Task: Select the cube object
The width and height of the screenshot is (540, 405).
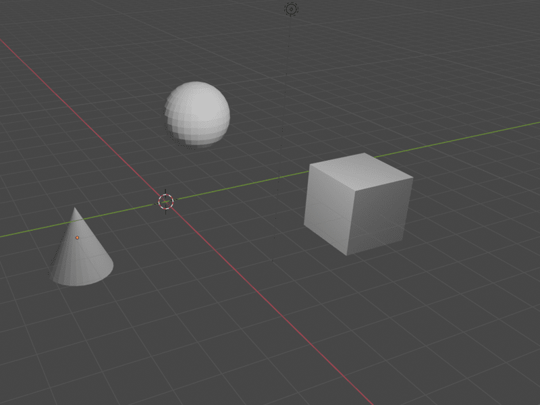Action: coord(358,204)
